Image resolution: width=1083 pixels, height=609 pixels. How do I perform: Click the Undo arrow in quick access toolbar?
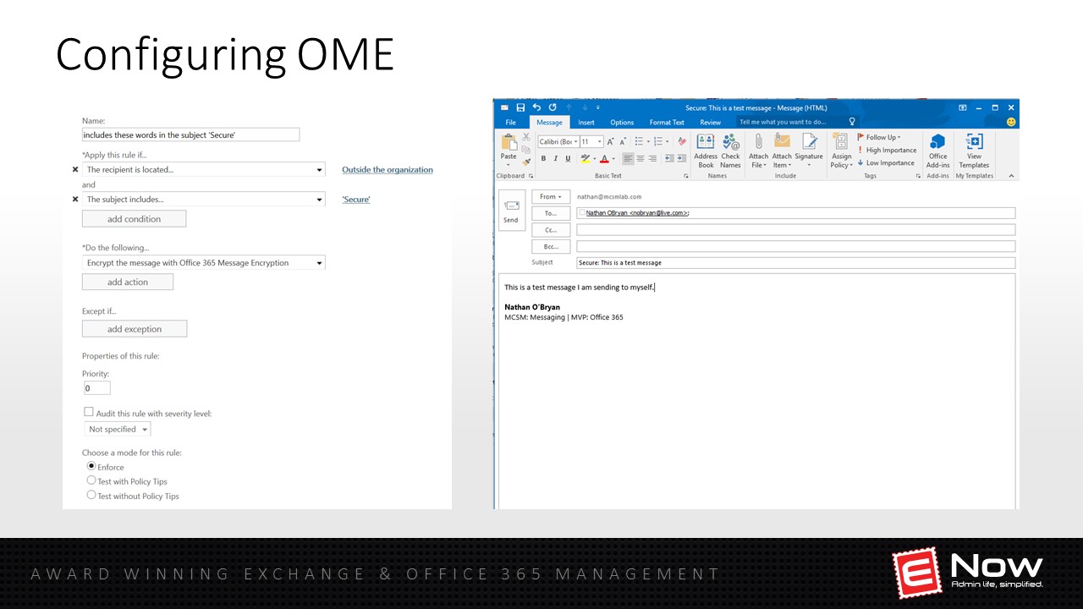coord(536,107)
